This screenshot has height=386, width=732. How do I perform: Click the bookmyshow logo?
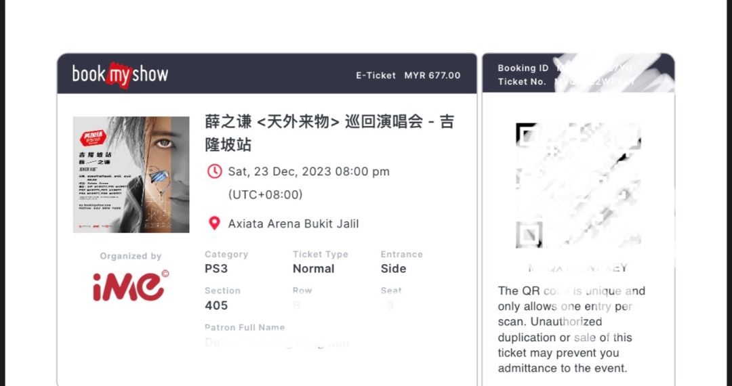[120, 74]
